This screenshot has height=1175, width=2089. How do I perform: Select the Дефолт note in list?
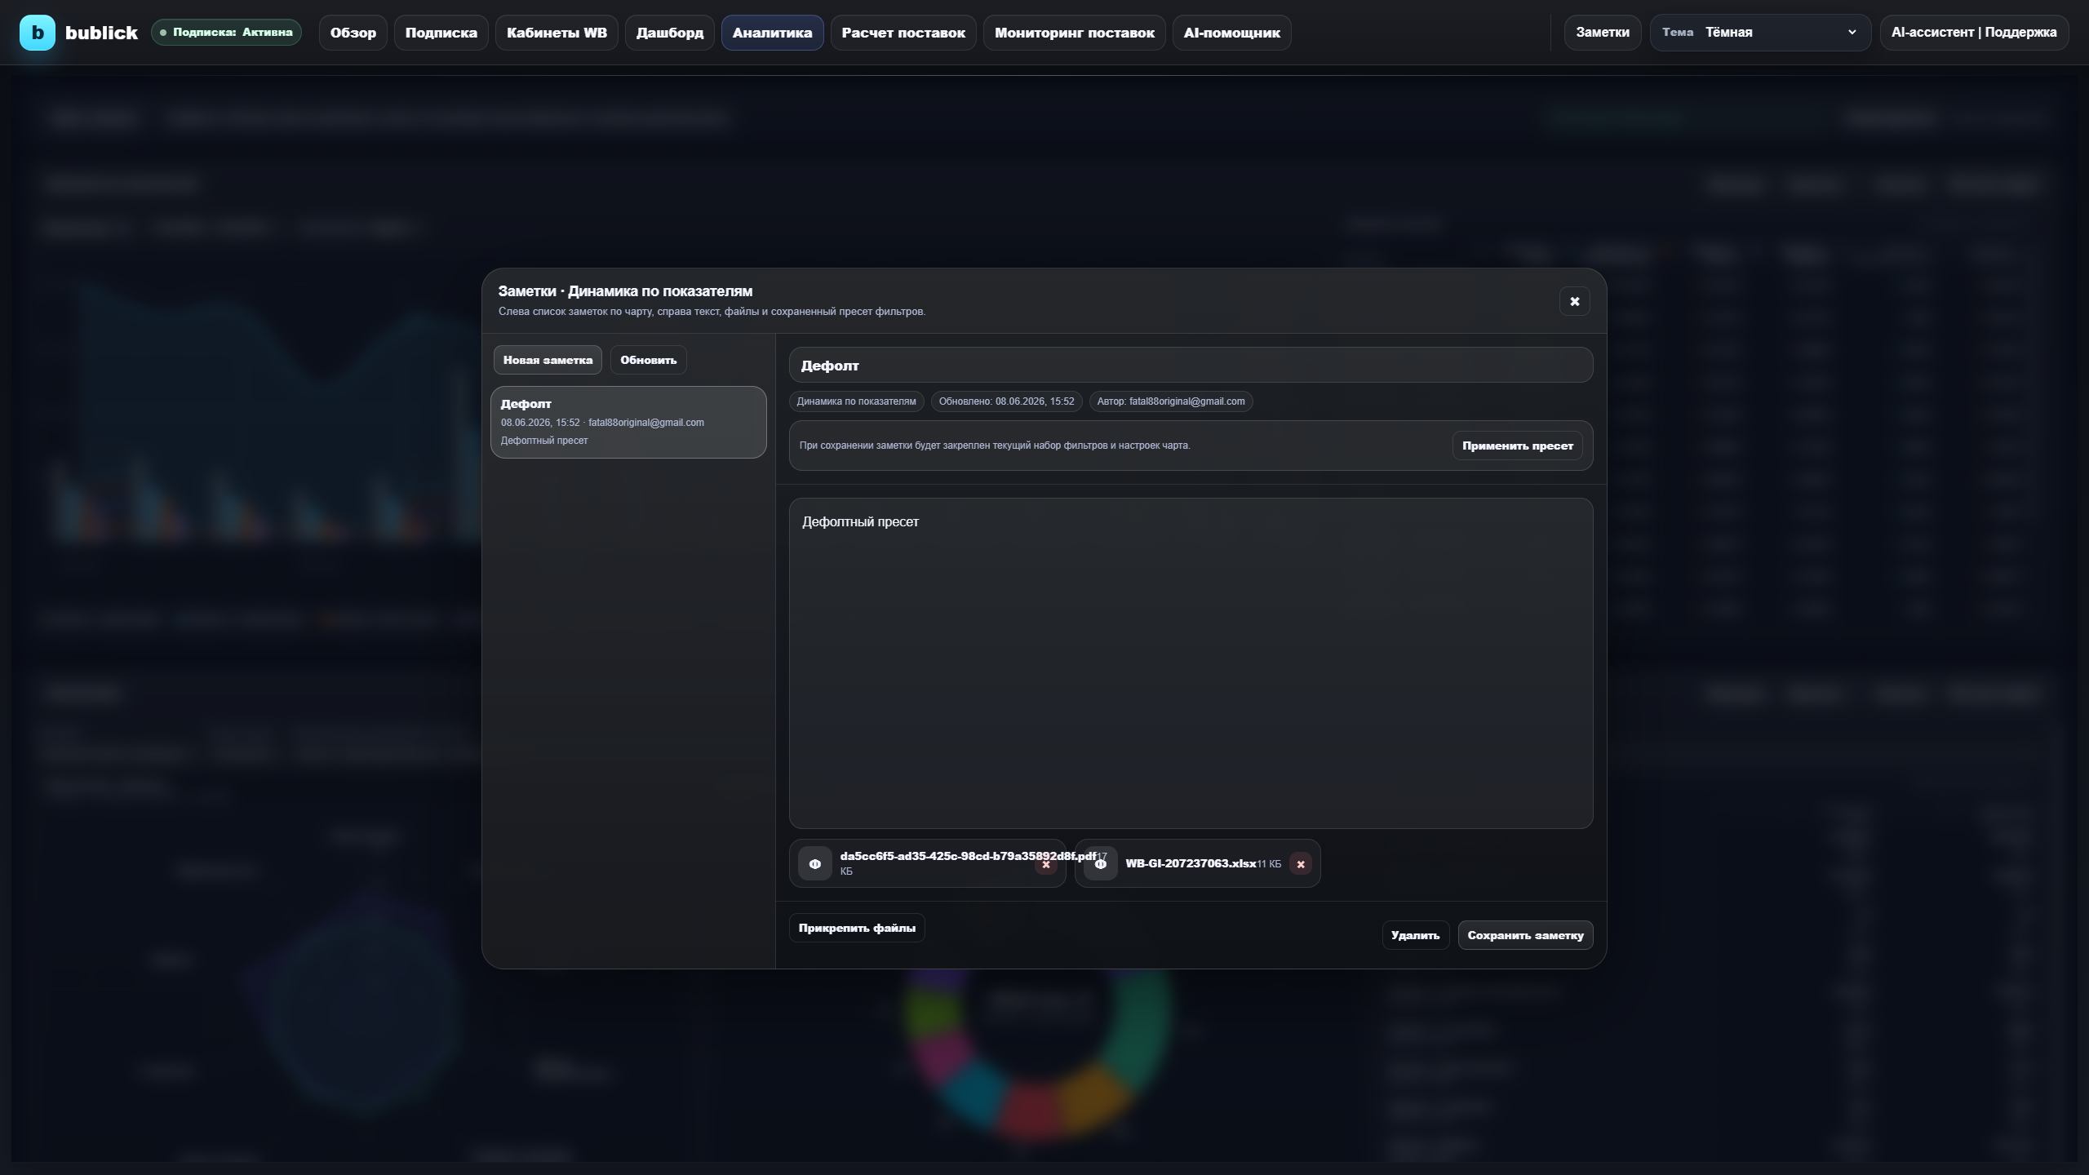pyautogui.click(x=628, y=422)
